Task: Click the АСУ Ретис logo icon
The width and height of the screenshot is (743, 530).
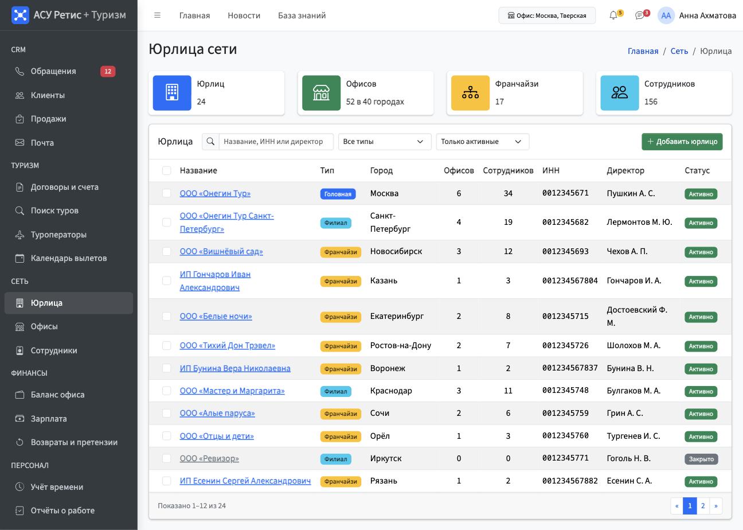Action: pos(20,15)
